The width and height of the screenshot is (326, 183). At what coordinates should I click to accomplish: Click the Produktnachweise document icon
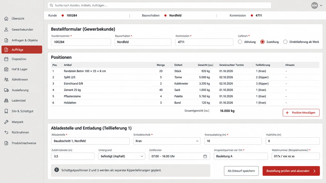point(6,143)
